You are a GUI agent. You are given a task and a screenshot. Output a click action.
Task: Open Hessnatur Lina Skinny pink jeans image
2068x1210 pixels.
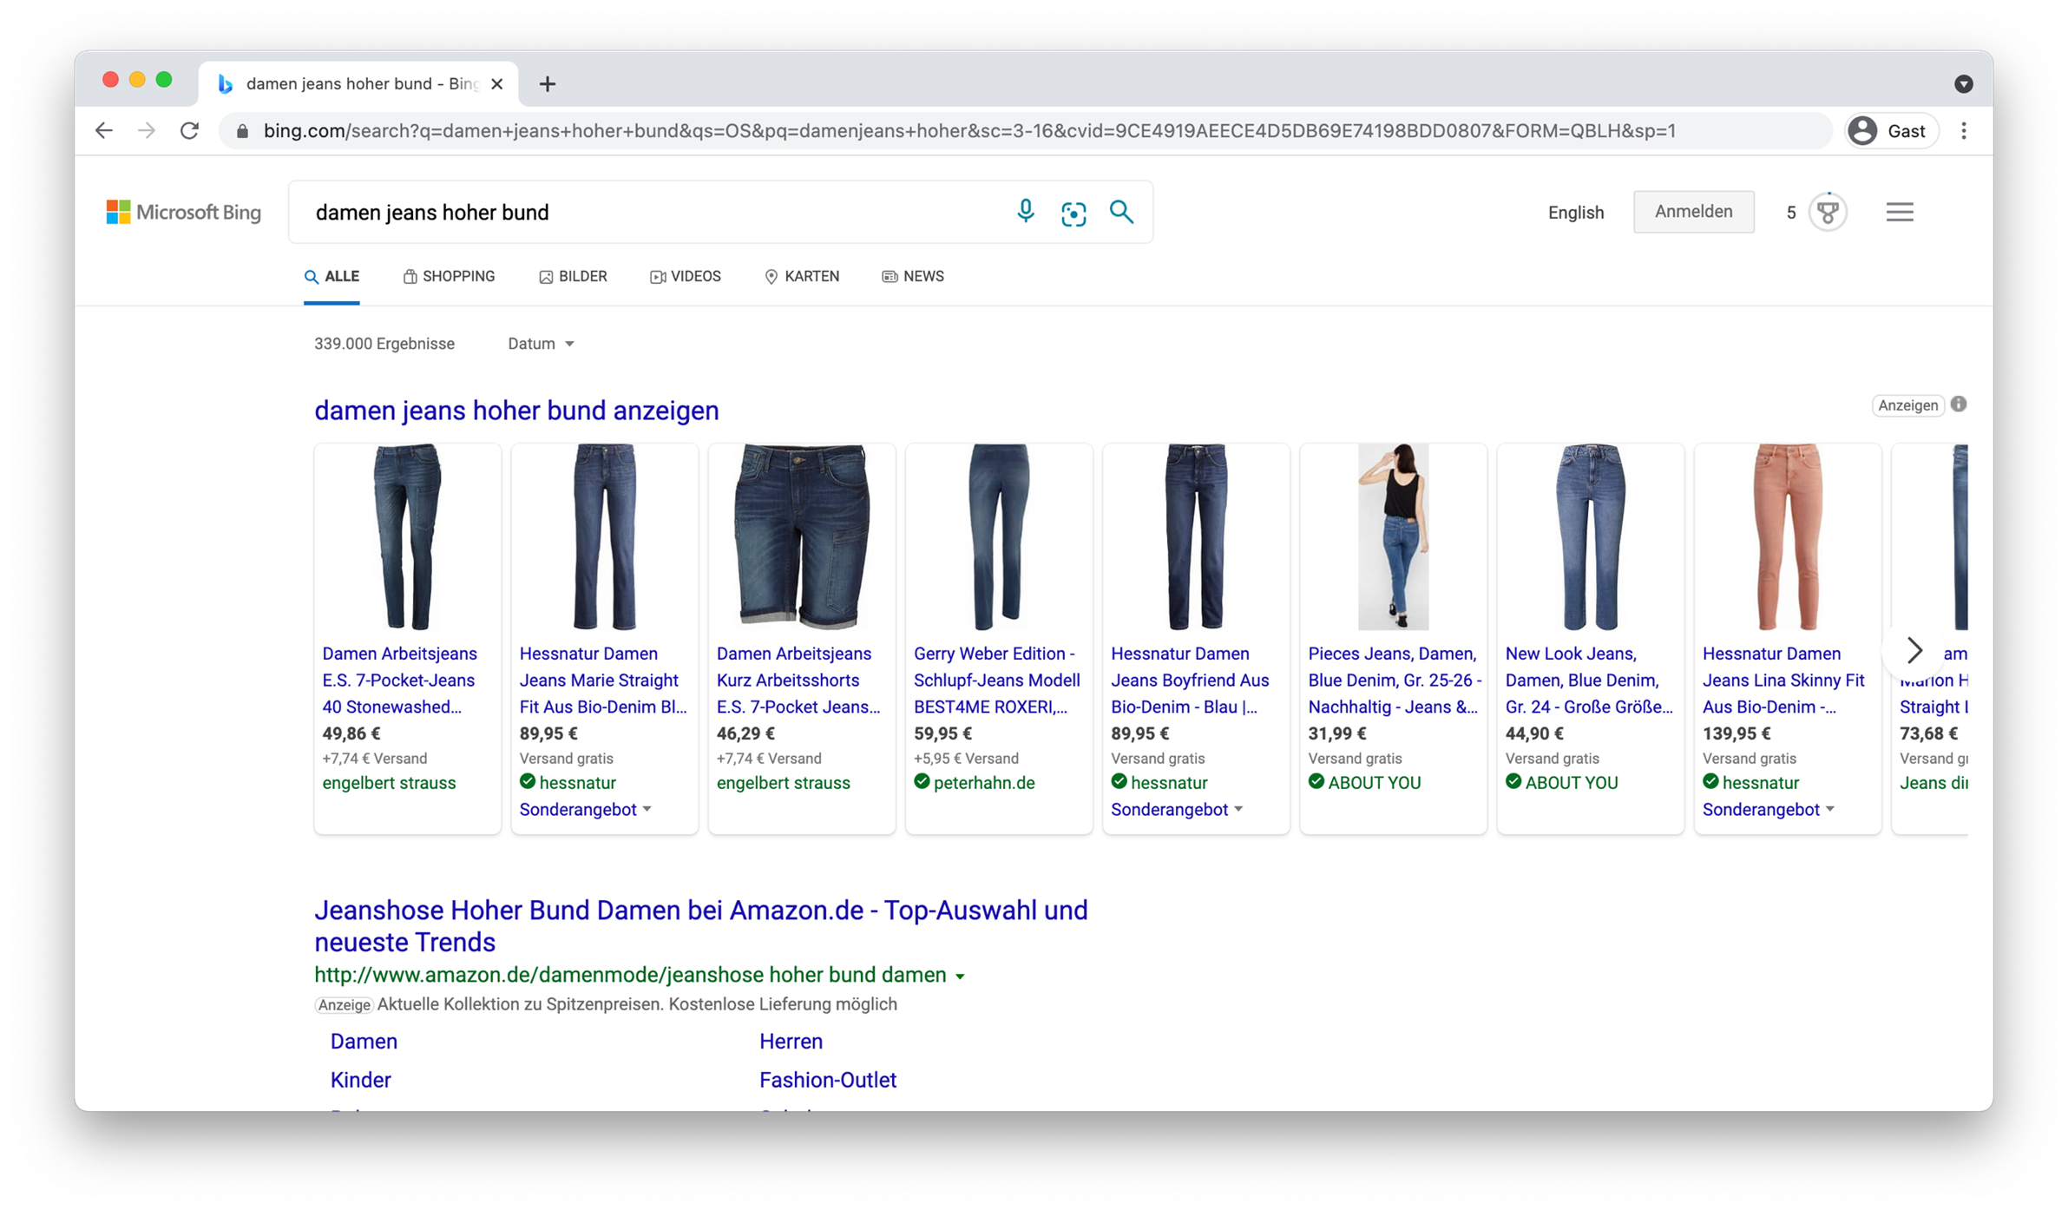point(1787,536)
